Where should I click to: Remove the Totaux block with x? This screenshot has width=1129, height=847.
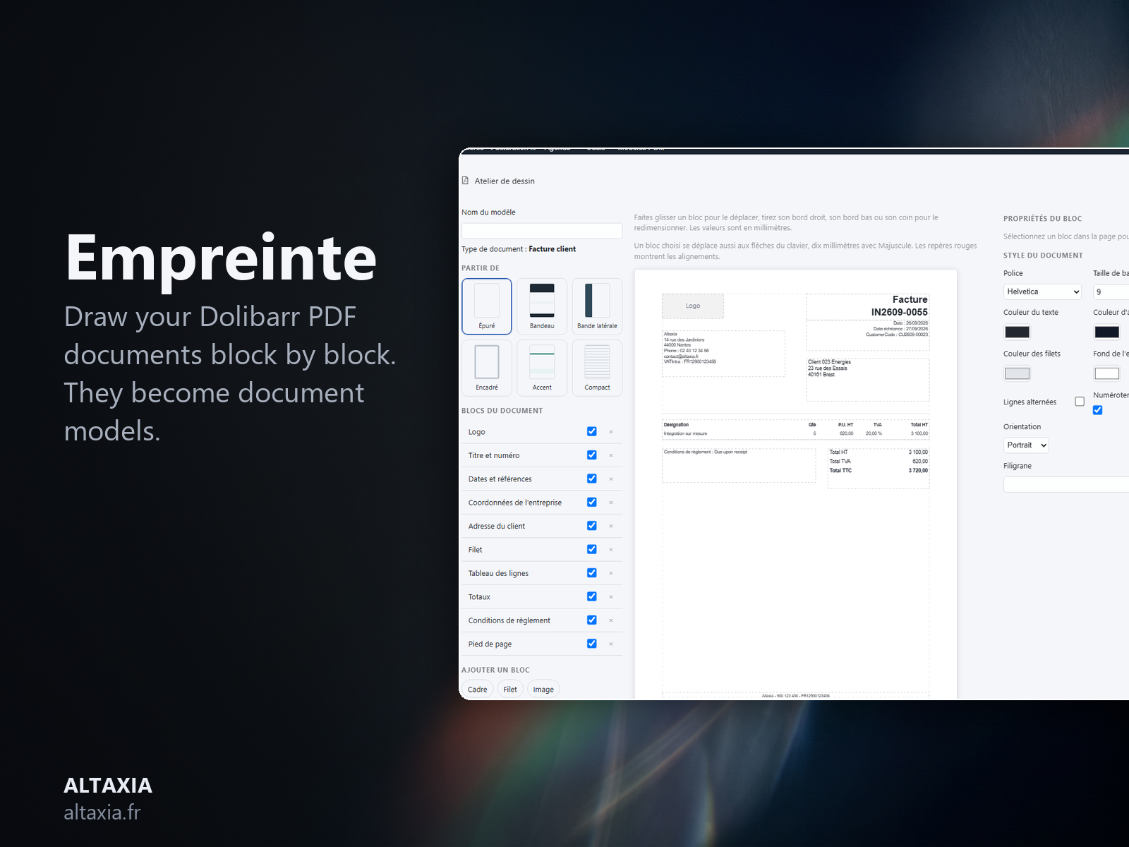(x=611, y=597)
